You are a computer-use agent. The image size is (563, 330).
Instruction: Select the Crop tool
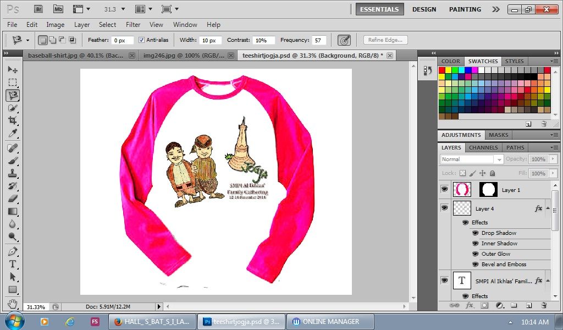click(13, 120)
